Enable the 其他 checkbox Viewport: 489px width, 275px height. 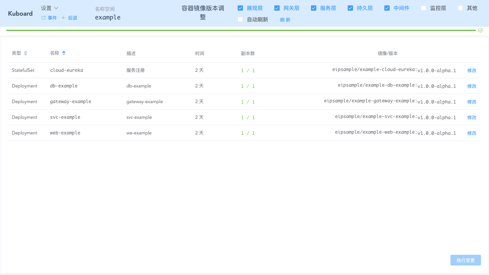460,8
